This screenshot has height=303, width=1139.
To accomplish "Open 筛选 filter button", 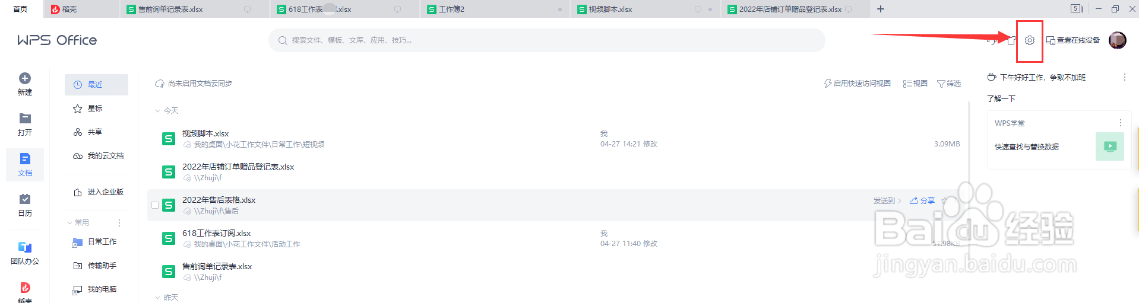I will point(949,84).
